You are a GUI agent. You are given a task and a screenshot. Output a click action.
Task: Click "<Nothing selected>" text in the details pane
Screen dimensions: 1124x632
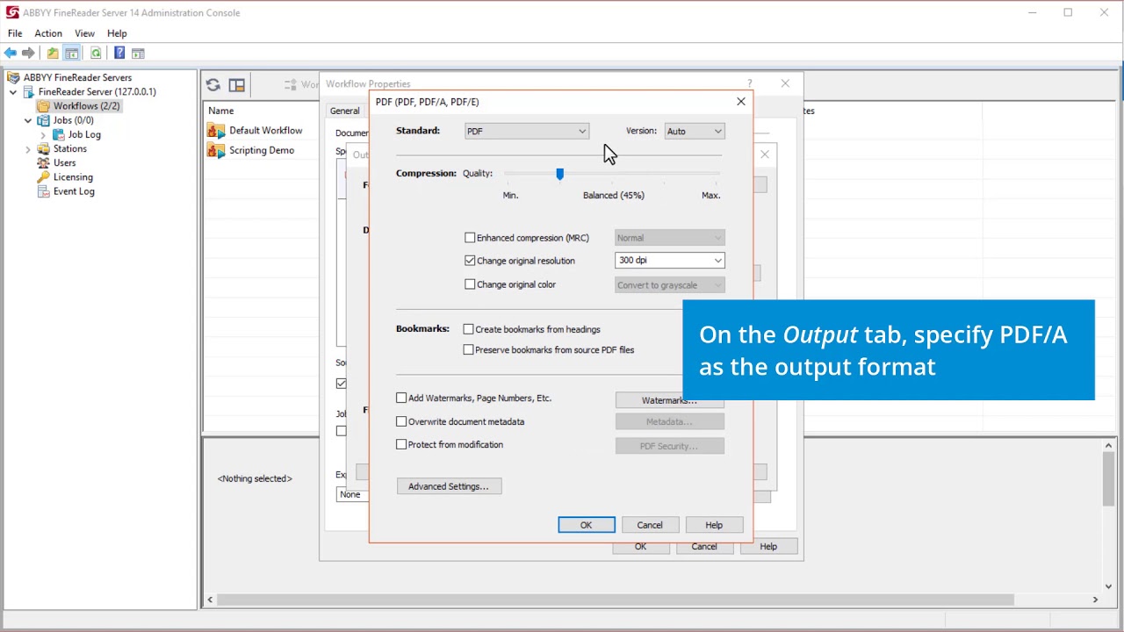[x=255, y=478]
